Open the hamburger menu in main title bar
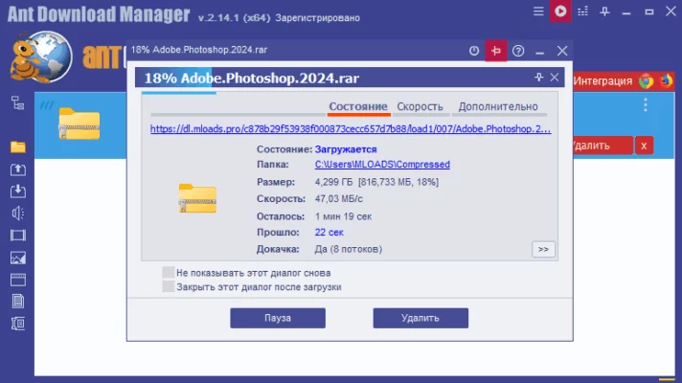The width and height of the screenshot is (682, 383). [x=538, y=11]
